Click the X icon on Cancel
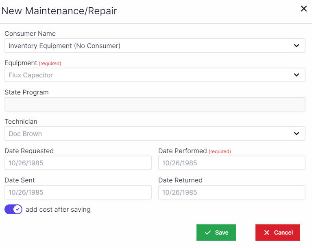The image size is (312, 248). coord(267,233)
